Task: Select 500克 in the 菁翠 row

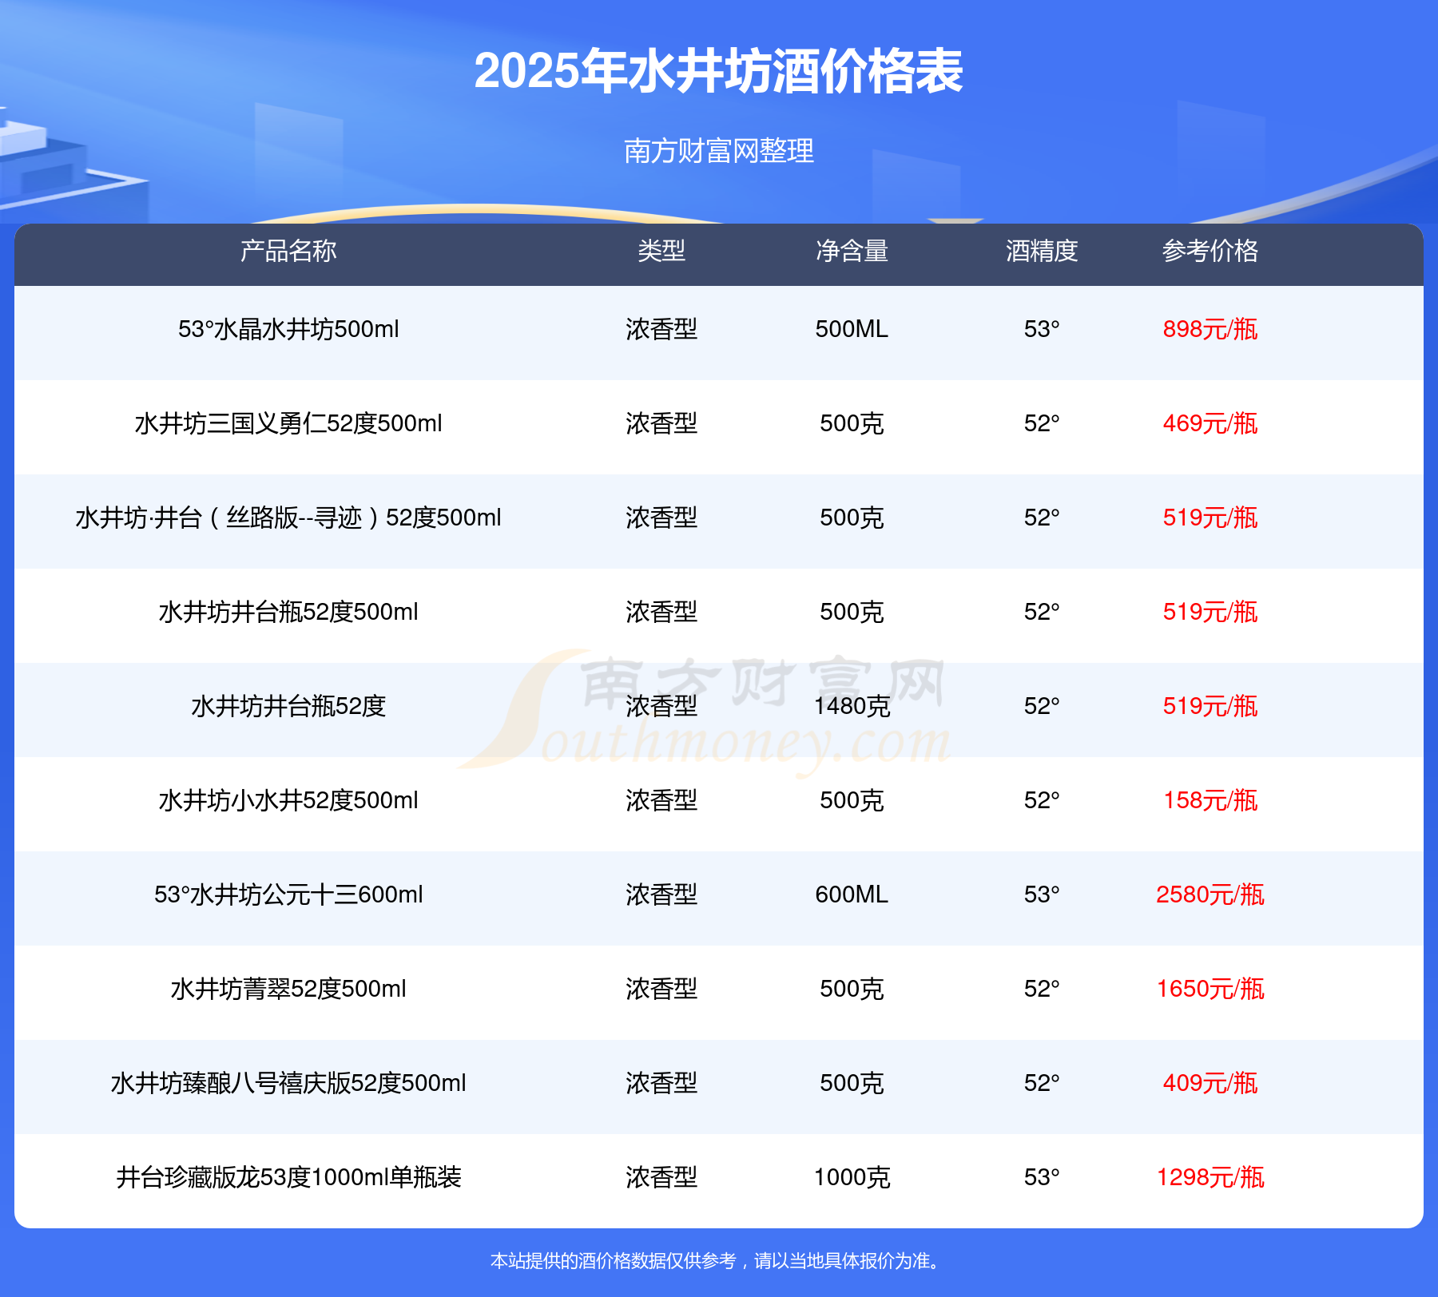Action: (x=852, y=989)
